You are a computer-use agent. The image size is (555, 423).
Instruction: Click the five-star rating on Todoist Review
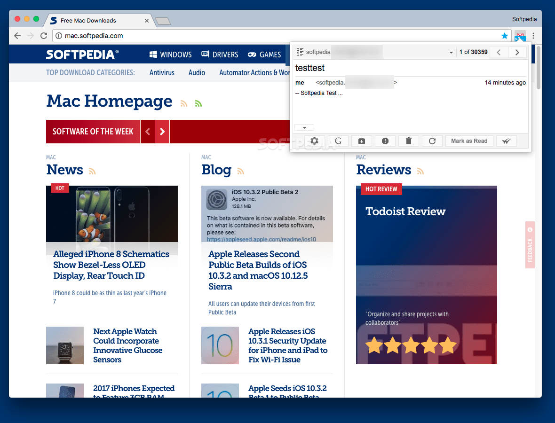click(411, 345)
